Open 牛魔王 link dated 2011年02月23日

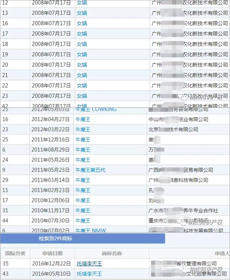point(83,190)
